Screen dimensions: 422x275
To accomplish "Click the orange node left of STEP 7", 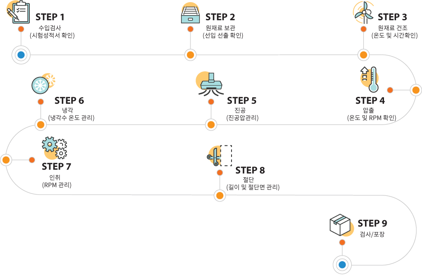I will tap(6, 160).
